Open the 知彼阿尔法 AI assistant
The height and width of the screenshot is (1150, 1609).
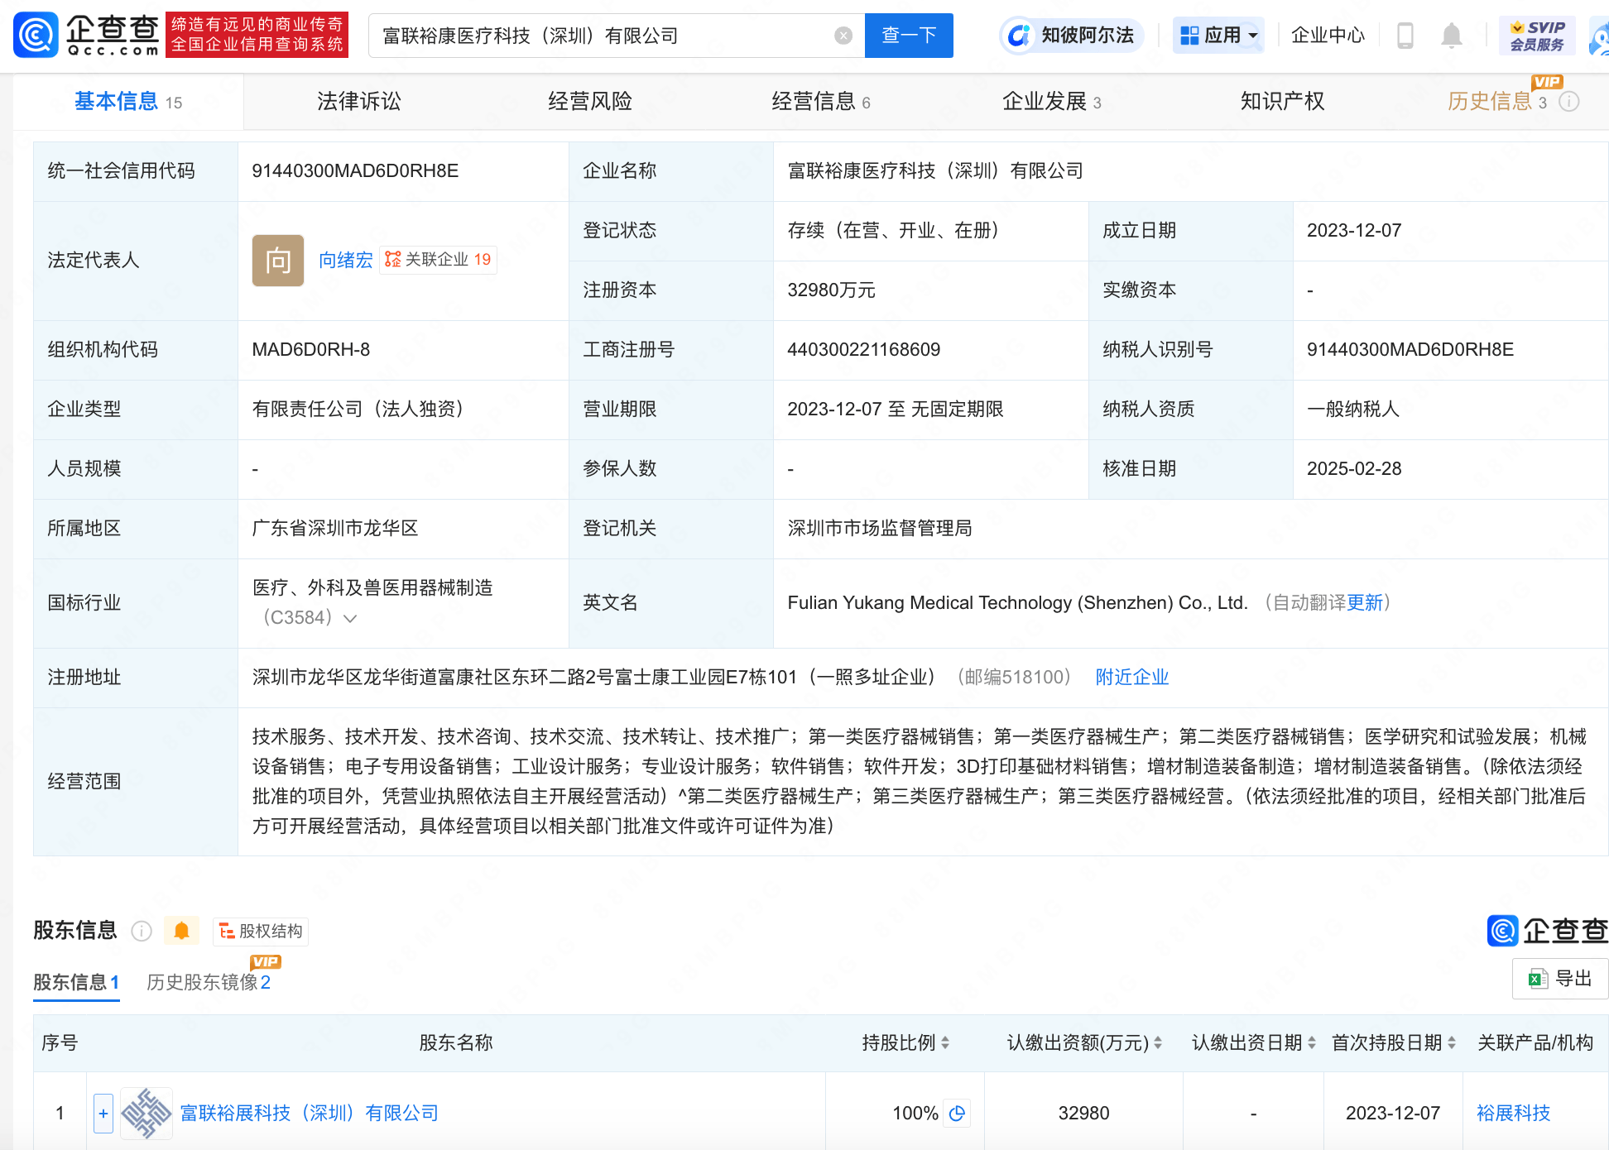[1071, 36]
